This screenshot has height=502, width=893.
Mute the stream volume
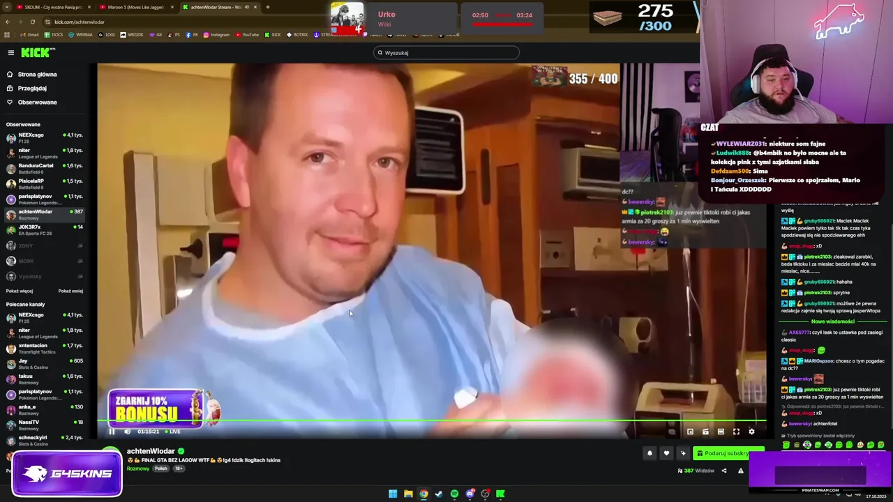click(127, 432)
